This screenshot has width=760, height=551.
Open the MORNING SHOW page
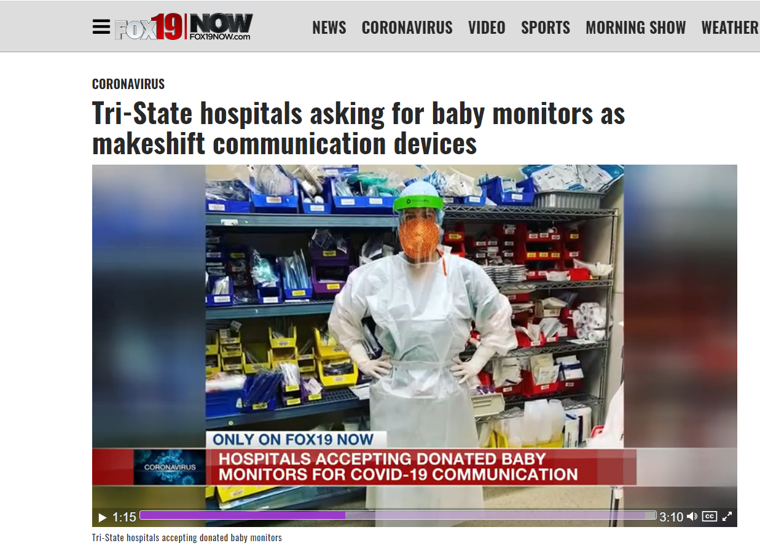point(636,28)
